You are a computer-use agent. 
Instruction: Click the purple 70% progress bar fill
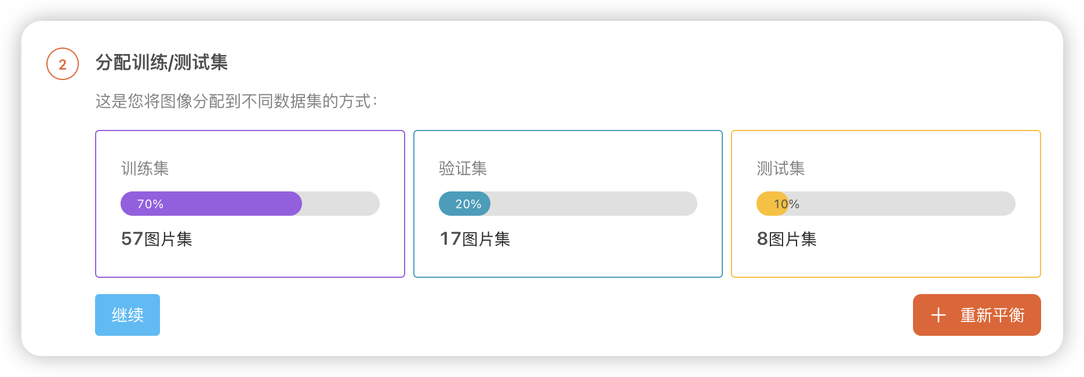(211, 204)
